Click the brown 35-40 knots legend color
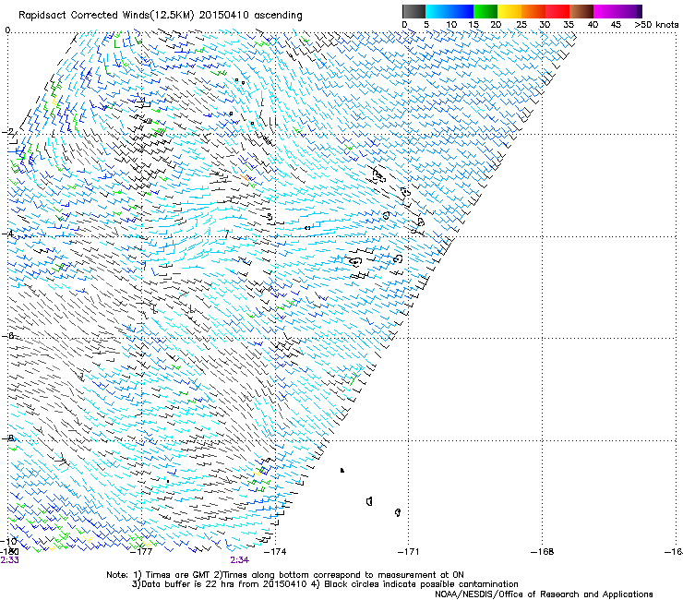This screenshot has width=683, height=600. [x=581, y=11]
